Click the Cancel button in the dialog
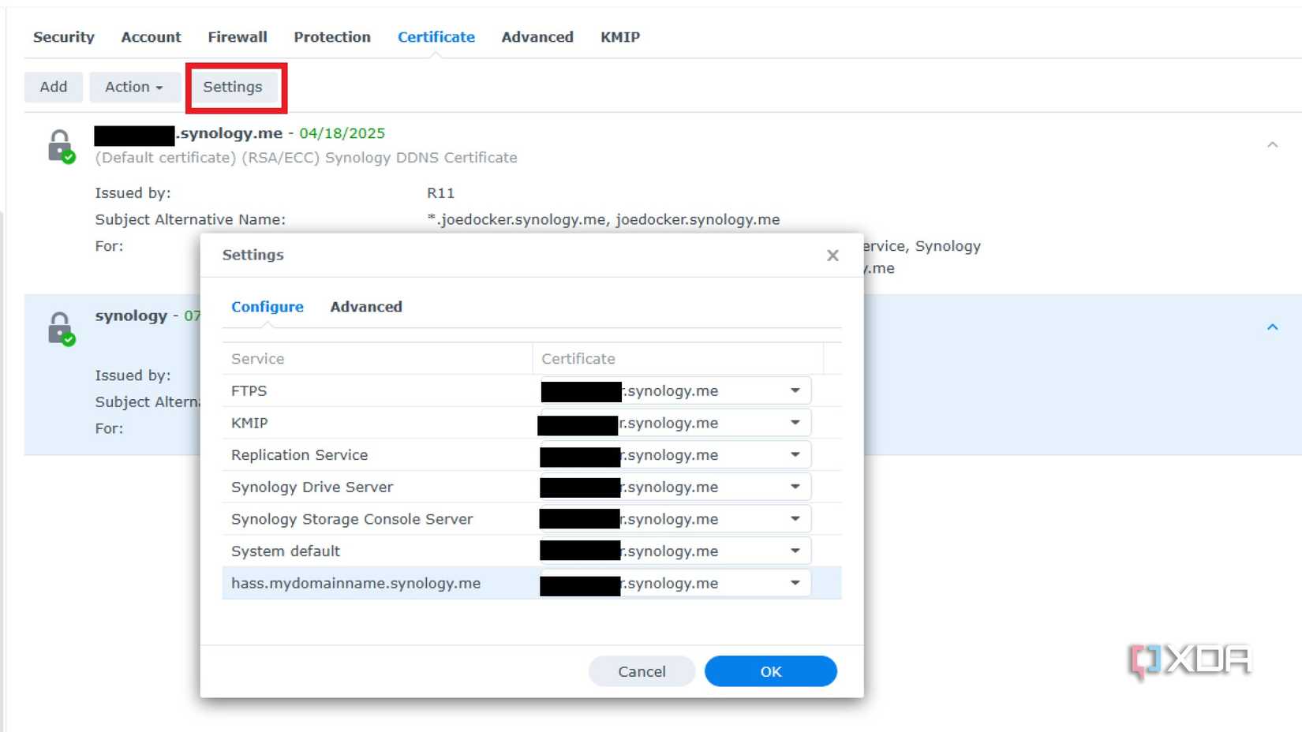The width and height of the screenshot is (1302, 732). (x=641, y=671)
